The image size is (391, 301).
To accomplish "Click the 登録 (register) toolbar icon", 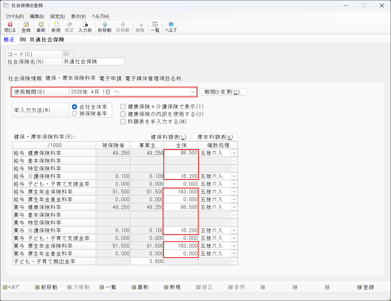I will click(x=26, y=27).
